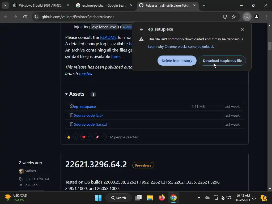This screenshot has height=204, width=272.
Task: Click the archive icon beside Source code (tar.gz)
Action: pyautogui.click(x=71, y=124)
